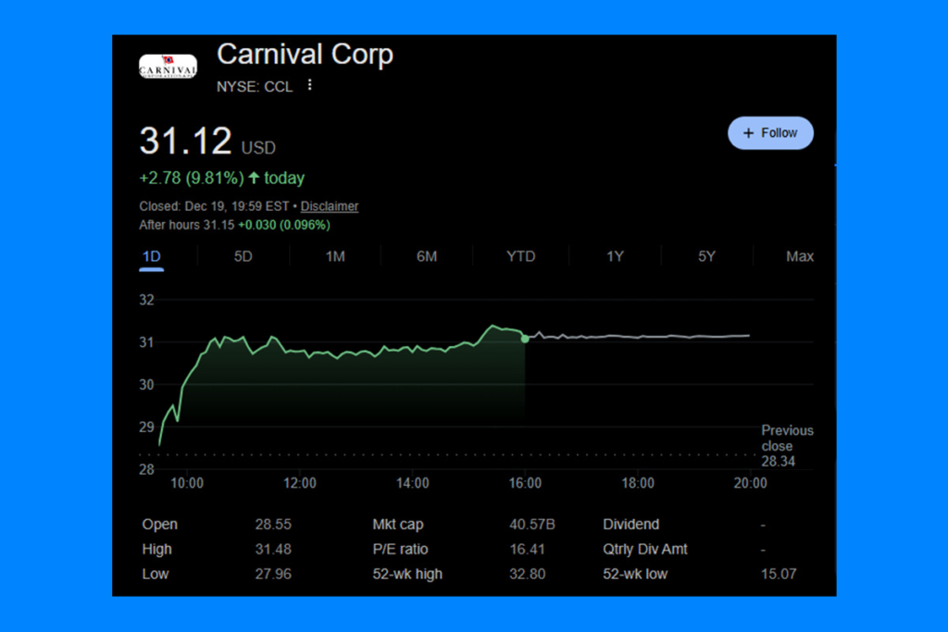Open the Disclaimer link
Image resolution: width=948 pixels, height=632 pixels.
tap(329, 206)
